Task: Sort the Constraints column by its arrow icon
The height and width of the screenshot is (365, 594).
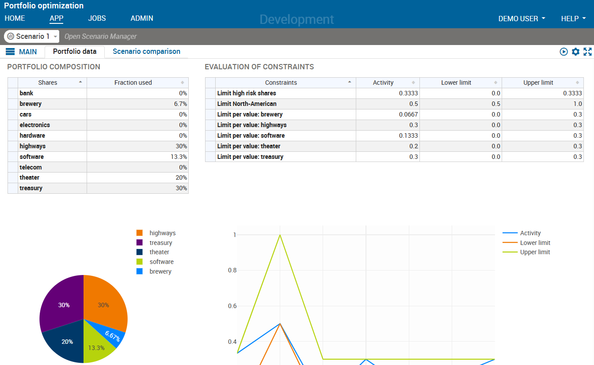Action: point(350,81)
